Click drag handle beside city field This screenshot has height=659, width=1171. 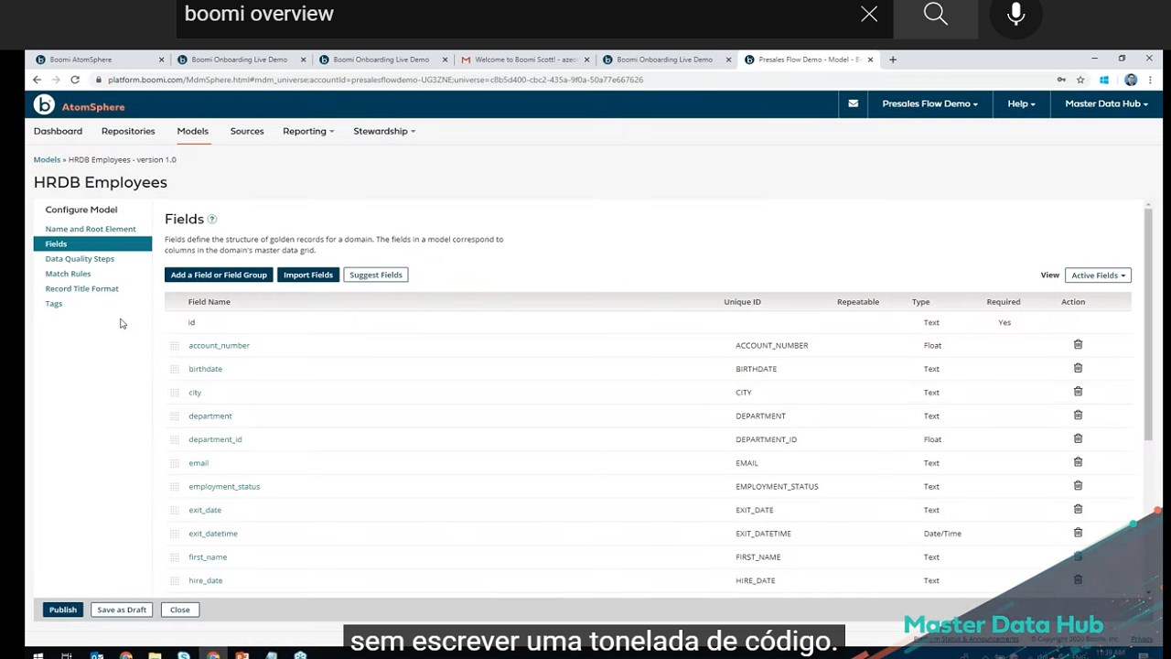[x=175, y=393]
